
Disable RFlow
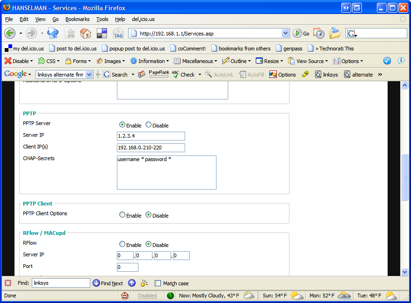coord(148,244)
